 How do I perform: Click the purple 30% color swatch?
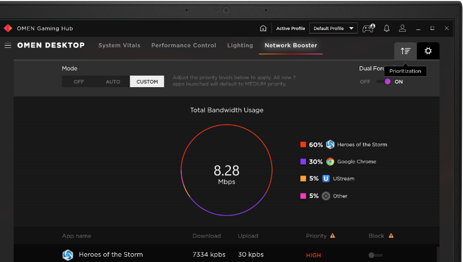click(303, 162)
